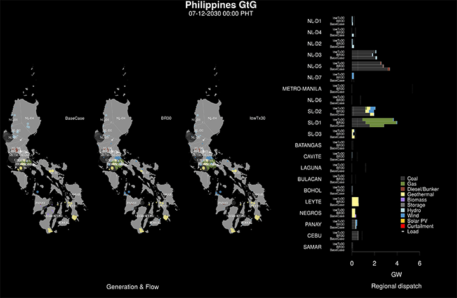Click the 'BOHOL' chart region label
Image resolution: width=457 pixels, height=298 pixels.
click(x=312, y=191)
